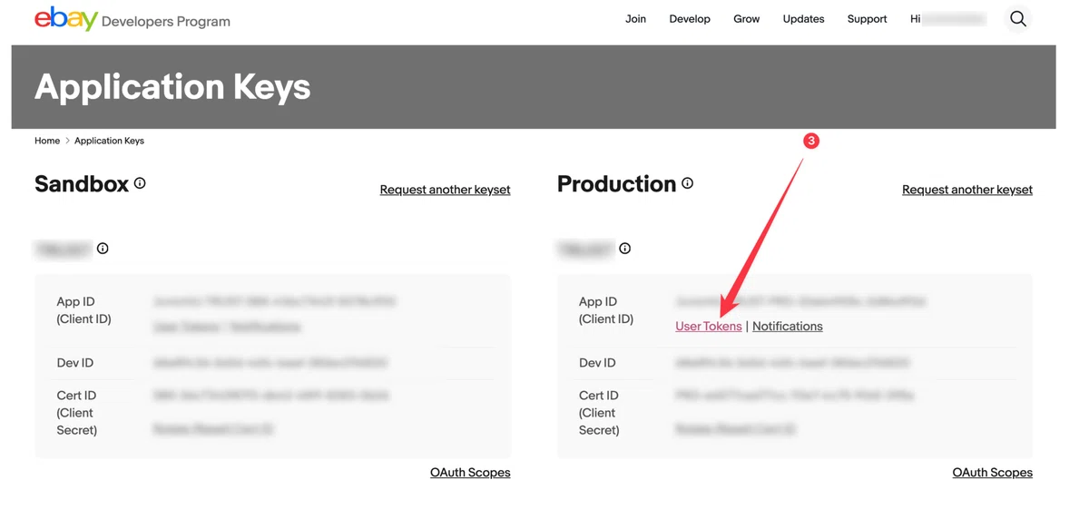Open the Hi user account menu
Viewport: 1089px width, 519px height.
(x=947, y=19)
